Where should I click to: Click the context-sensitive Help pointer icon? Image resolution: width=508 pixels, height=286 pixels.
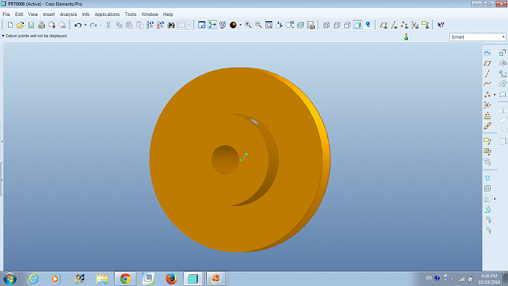point(441,25)
